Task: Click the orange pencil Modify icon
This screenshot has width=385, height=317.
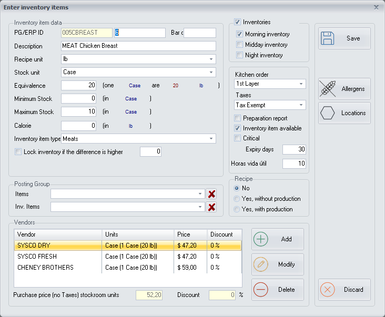Action: coord(261,264)
